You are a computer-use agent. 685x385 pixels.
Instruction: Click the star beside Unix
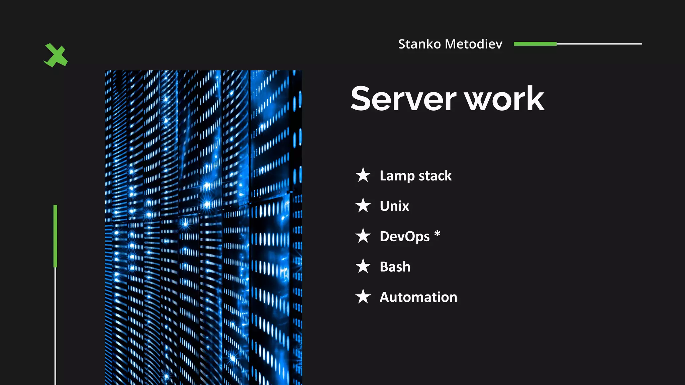pyautogui.click(x=363, y=205)
